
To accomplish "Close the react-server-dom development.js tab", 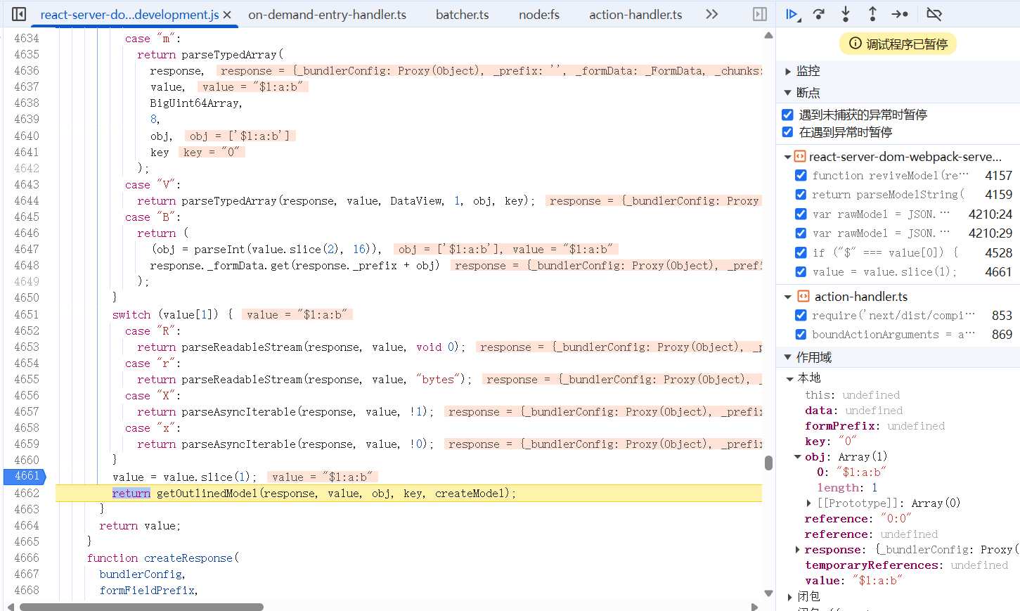I will (227, 15).
